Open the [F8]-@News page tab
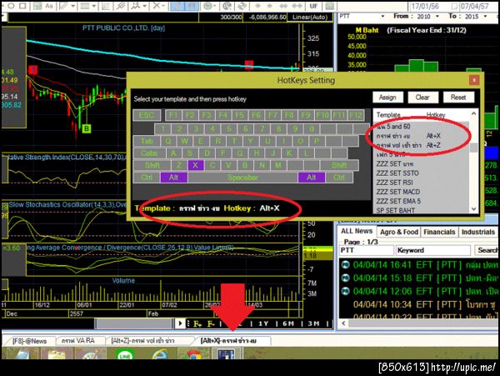500x376 pixels. click(x=29, y=341)
